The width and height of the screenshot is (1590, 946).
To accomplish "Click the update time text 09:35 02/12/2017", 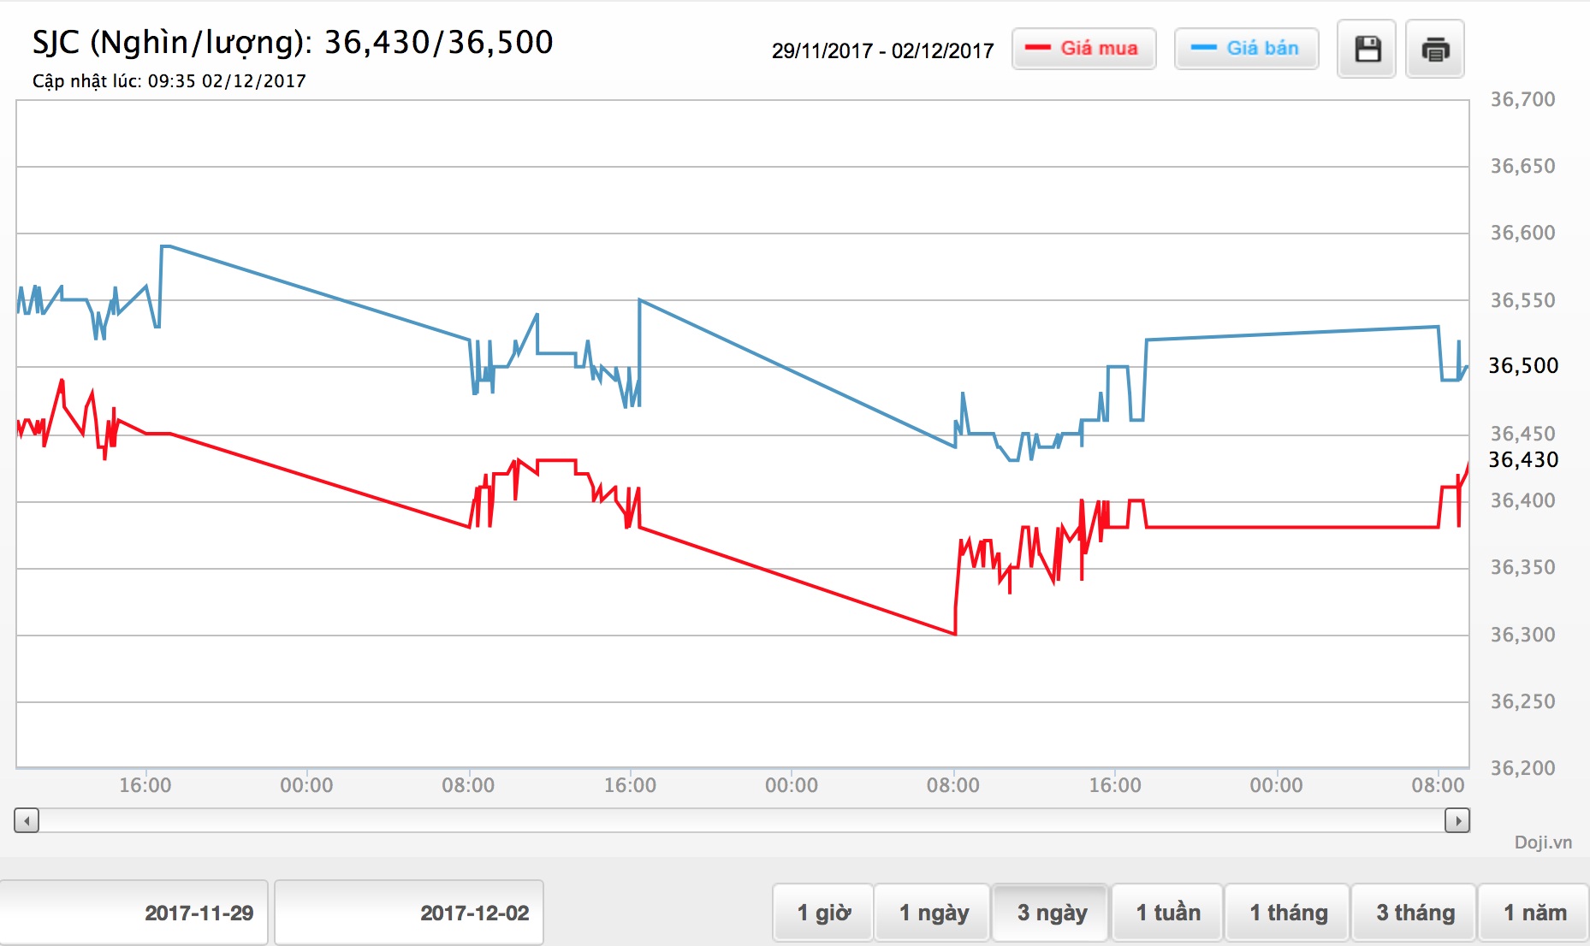I will coord(169,81).
